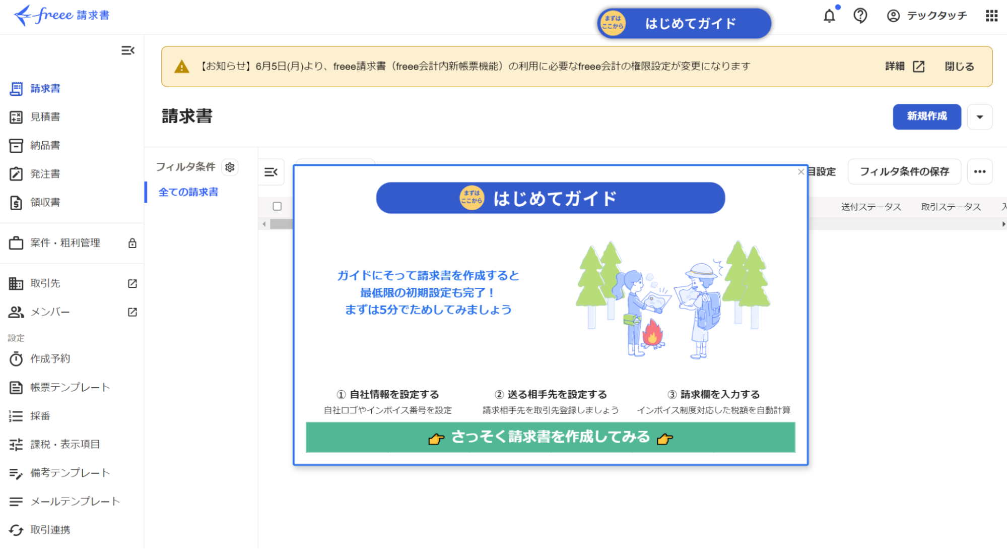The image size is (1007, 549).
Task: Collapse the left sidebar with the collapse icon
Action: tap(128, 50)
